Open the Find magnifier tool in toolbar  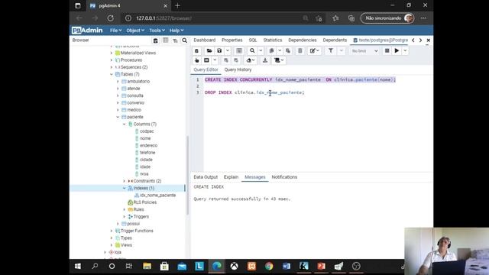[252, 51]
